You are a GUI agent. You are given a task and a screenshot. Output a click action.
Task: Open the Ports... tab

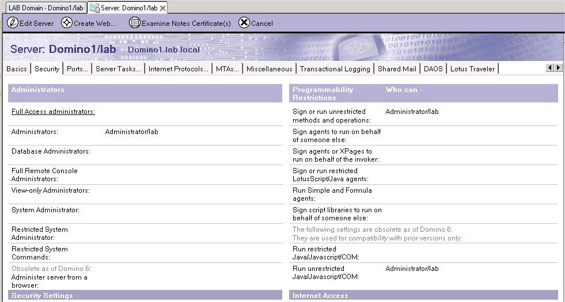[x=77, y=68]
